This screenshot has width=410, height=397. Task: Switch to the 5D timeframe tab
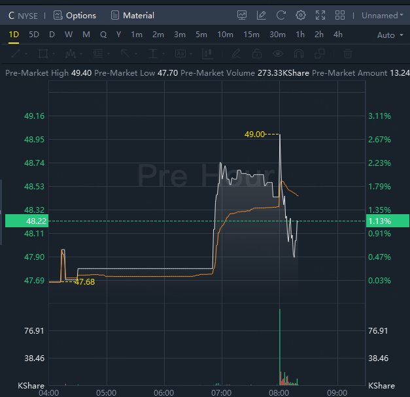tap(34, 35)
